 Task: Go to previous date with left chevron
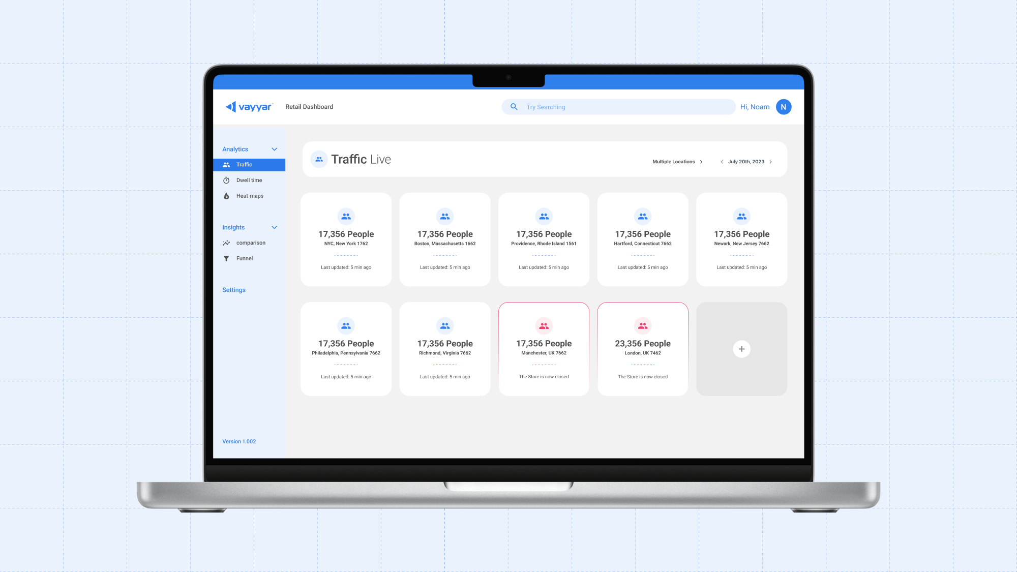tap(722, 162)
